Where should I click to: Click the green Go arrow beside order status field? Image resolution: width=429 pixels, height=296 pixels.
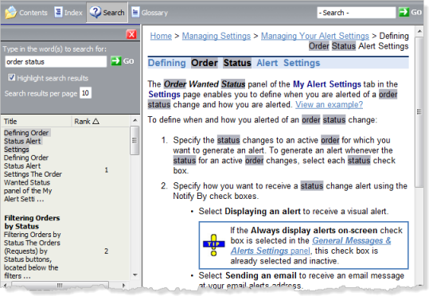[115, 60]
